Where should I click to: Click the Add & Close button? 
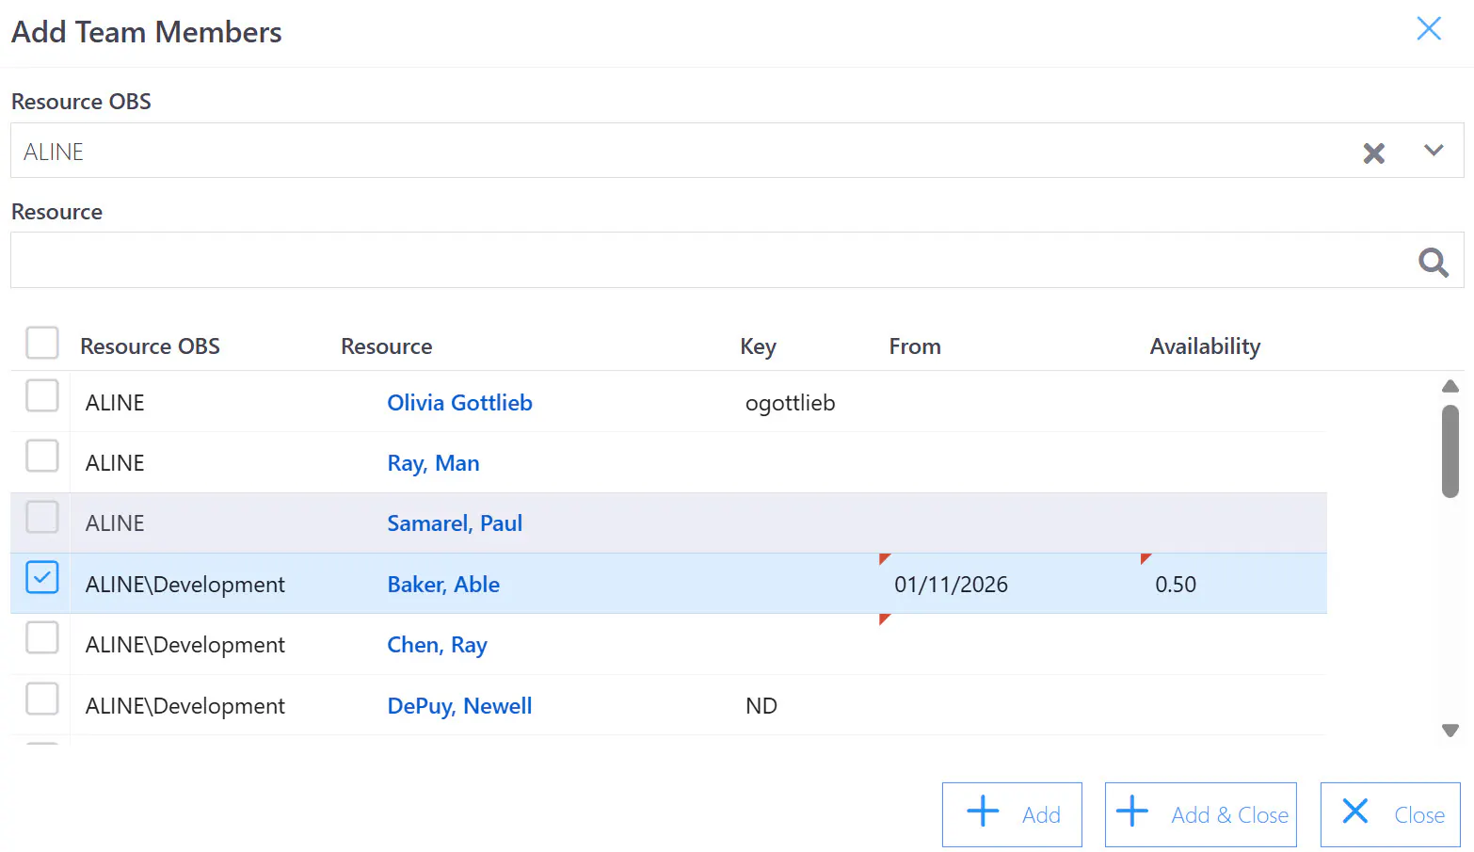coord(1201,814)
